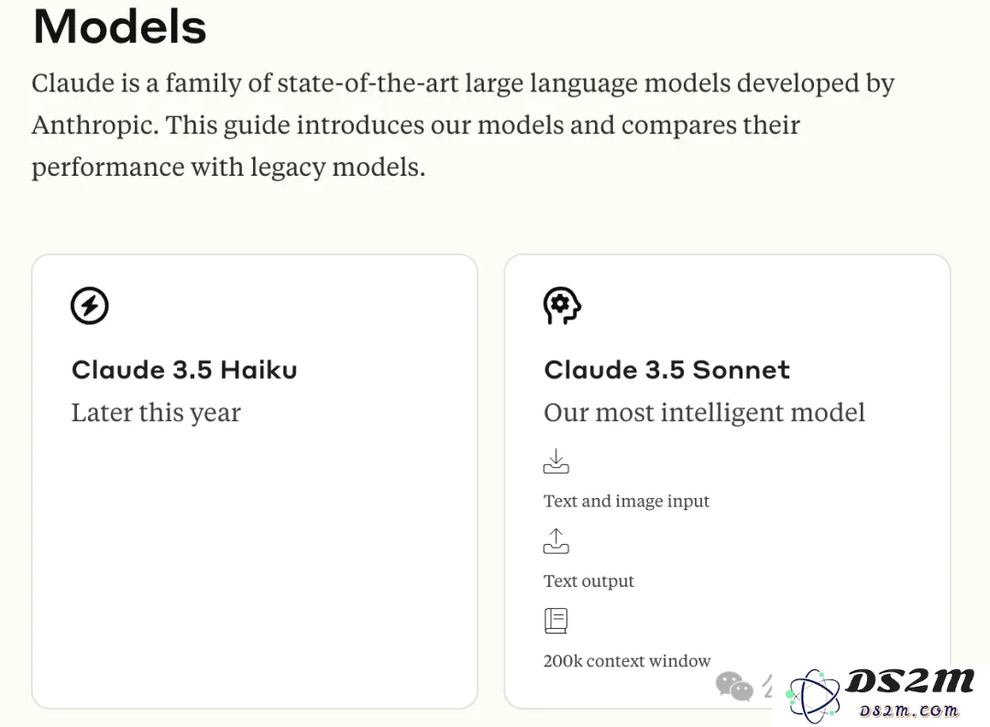Click the DS2M atom logo icon

tap(813, 696)
